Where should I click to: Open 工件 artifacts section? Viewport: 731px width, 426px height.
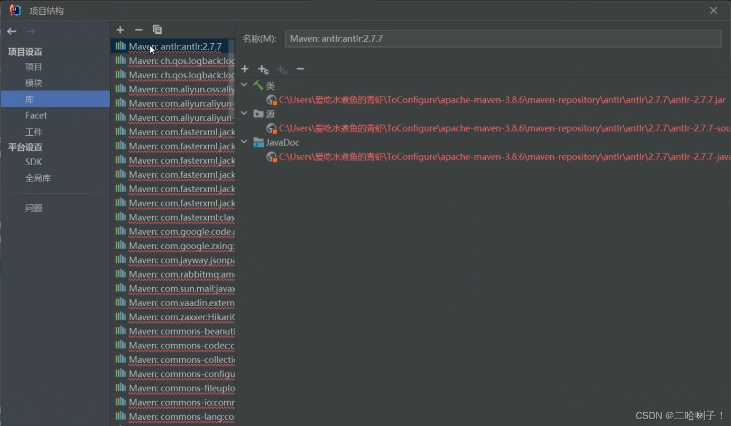[34, 132]
